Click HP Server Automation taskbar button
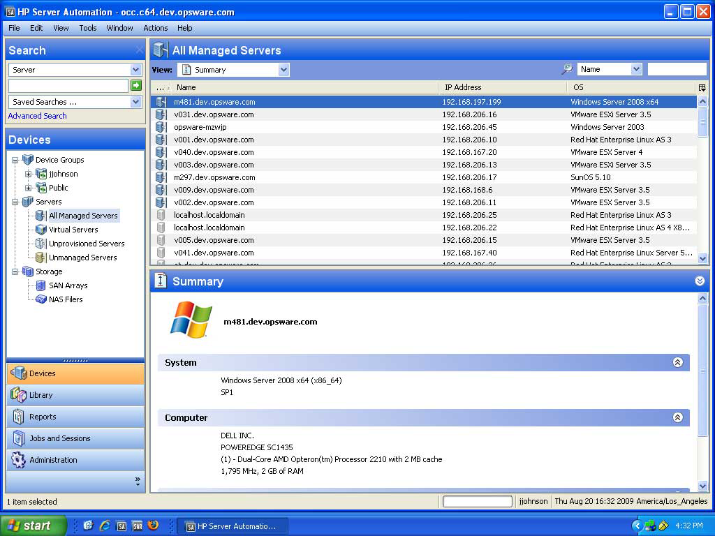This screenshot has width=715, height=536. 232,526
